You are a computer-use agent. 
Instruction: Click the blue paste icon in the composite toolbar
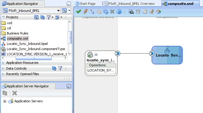(x=106, y=12)
